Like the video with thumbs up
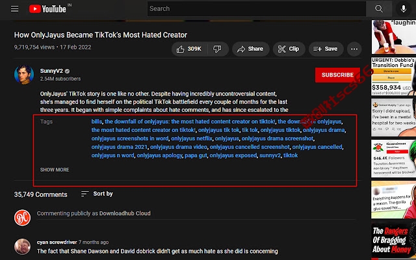Screen dimensions: 416x260 point(189,49)
